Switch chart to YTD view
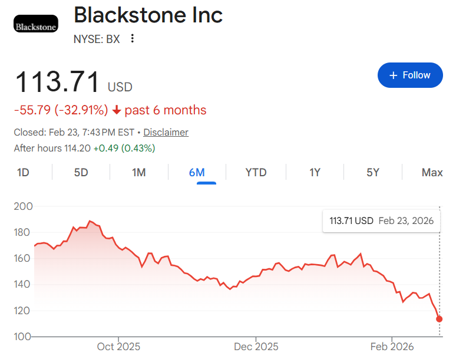This screenshot has height=359, width=456. (256, 173)
